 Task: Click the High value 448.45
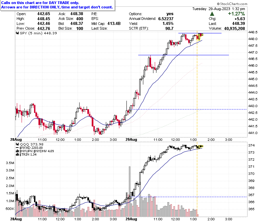coord(43,19)
